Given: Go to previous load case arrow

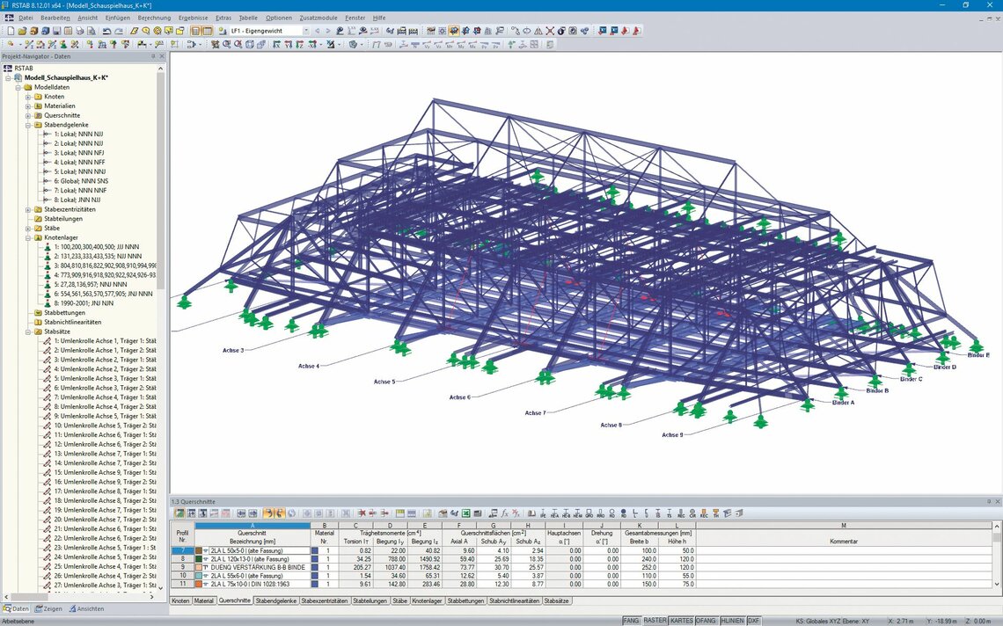Looking at the screenshot, I should coord(318,31).
